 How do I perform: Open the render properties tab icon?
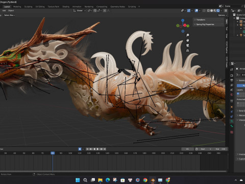[232, 76]
